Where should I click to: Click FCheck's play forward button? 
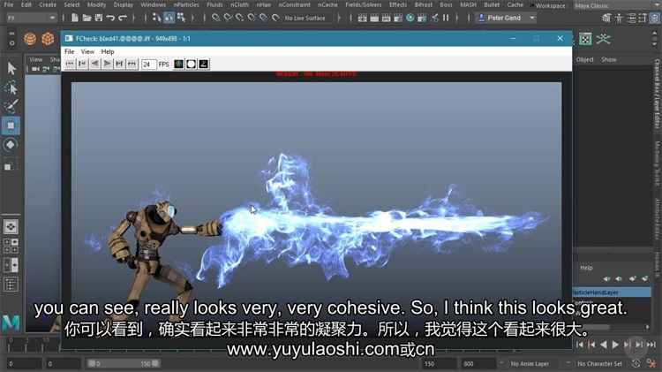[107, 64]
